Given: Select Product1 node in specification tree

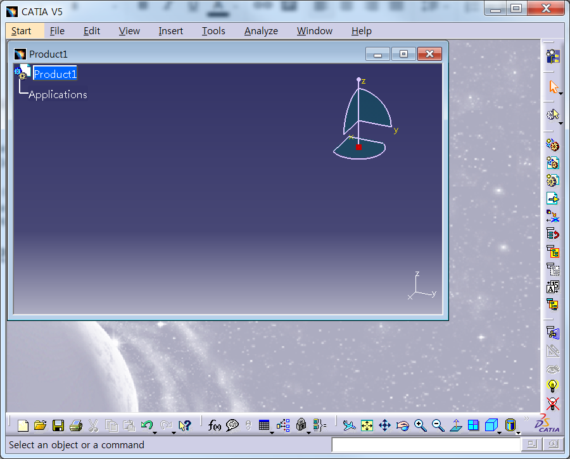Looking at the screenshot, I should (55, 74).
